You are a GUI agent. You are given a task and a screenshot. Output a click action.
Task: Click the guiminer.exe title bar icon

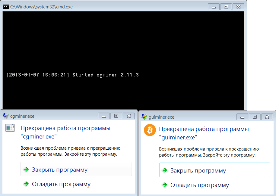point(144,117)
